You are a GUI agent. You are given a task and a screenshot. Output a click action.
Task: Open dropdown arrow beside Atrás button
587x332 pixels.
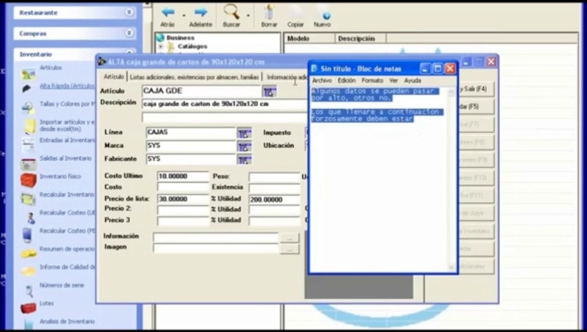(184, 15)
